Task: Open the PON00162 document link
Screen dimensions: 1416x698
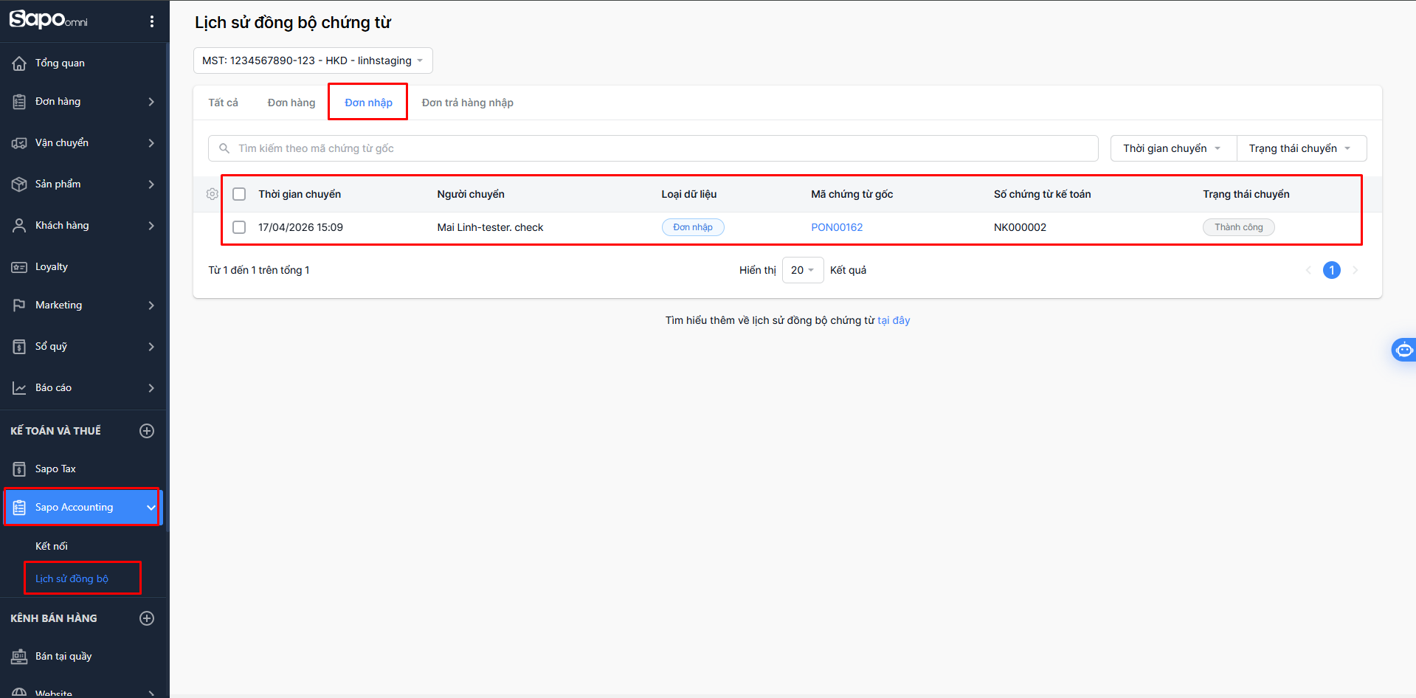Action: [x=837, y=227]
